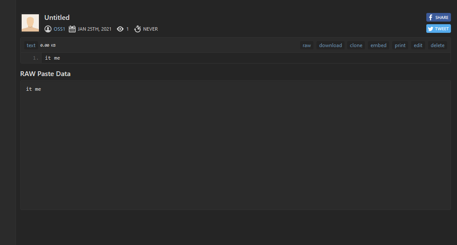The width and height of the screenshot is (457, 245).
Task: View the raw paste
Action: click(x=307, y=45)
